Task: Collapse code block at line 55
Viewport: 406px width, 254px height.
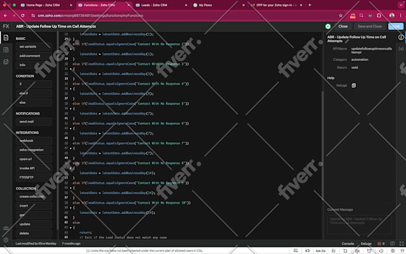Action: pyautogui.click(x=70, y=188)
